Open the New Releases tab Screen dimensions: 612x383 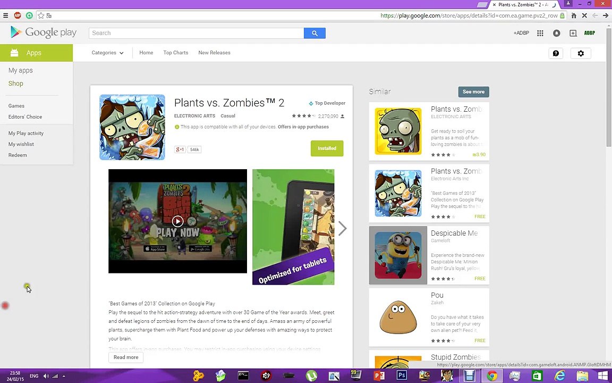pos(214,53)
